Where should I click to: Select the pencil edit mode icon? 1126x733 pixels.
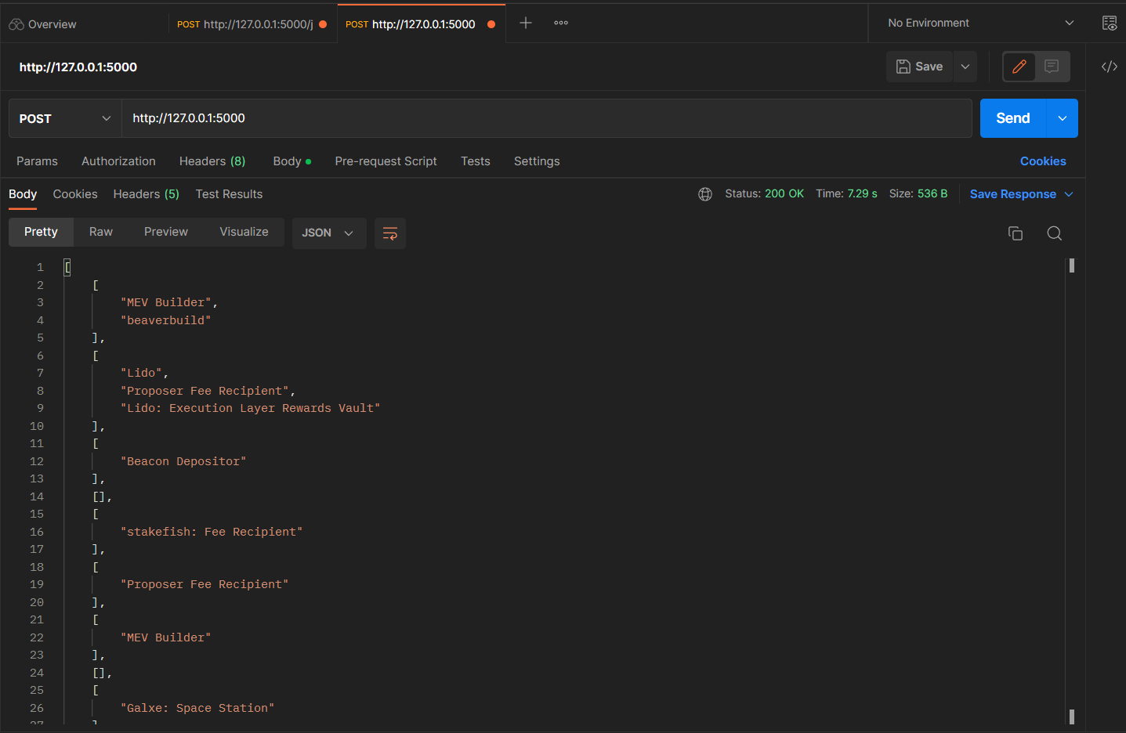pos(1019,67)
